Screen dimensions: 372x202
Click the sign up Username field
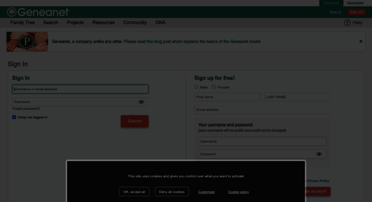[x=262, y=141]
